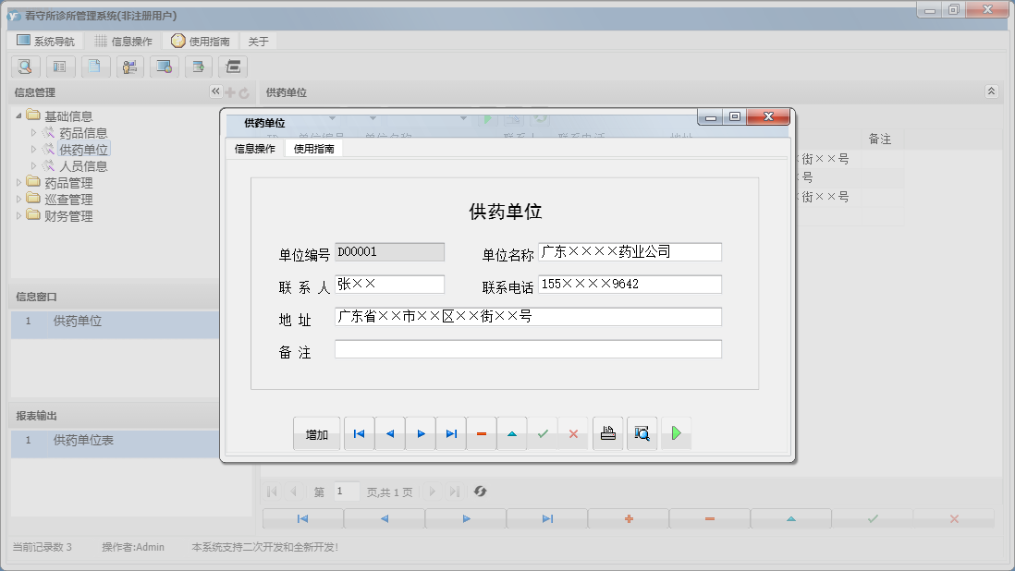Click the 备注 input field
This screenshot has height=571, width=1015.
click(527, 349)
